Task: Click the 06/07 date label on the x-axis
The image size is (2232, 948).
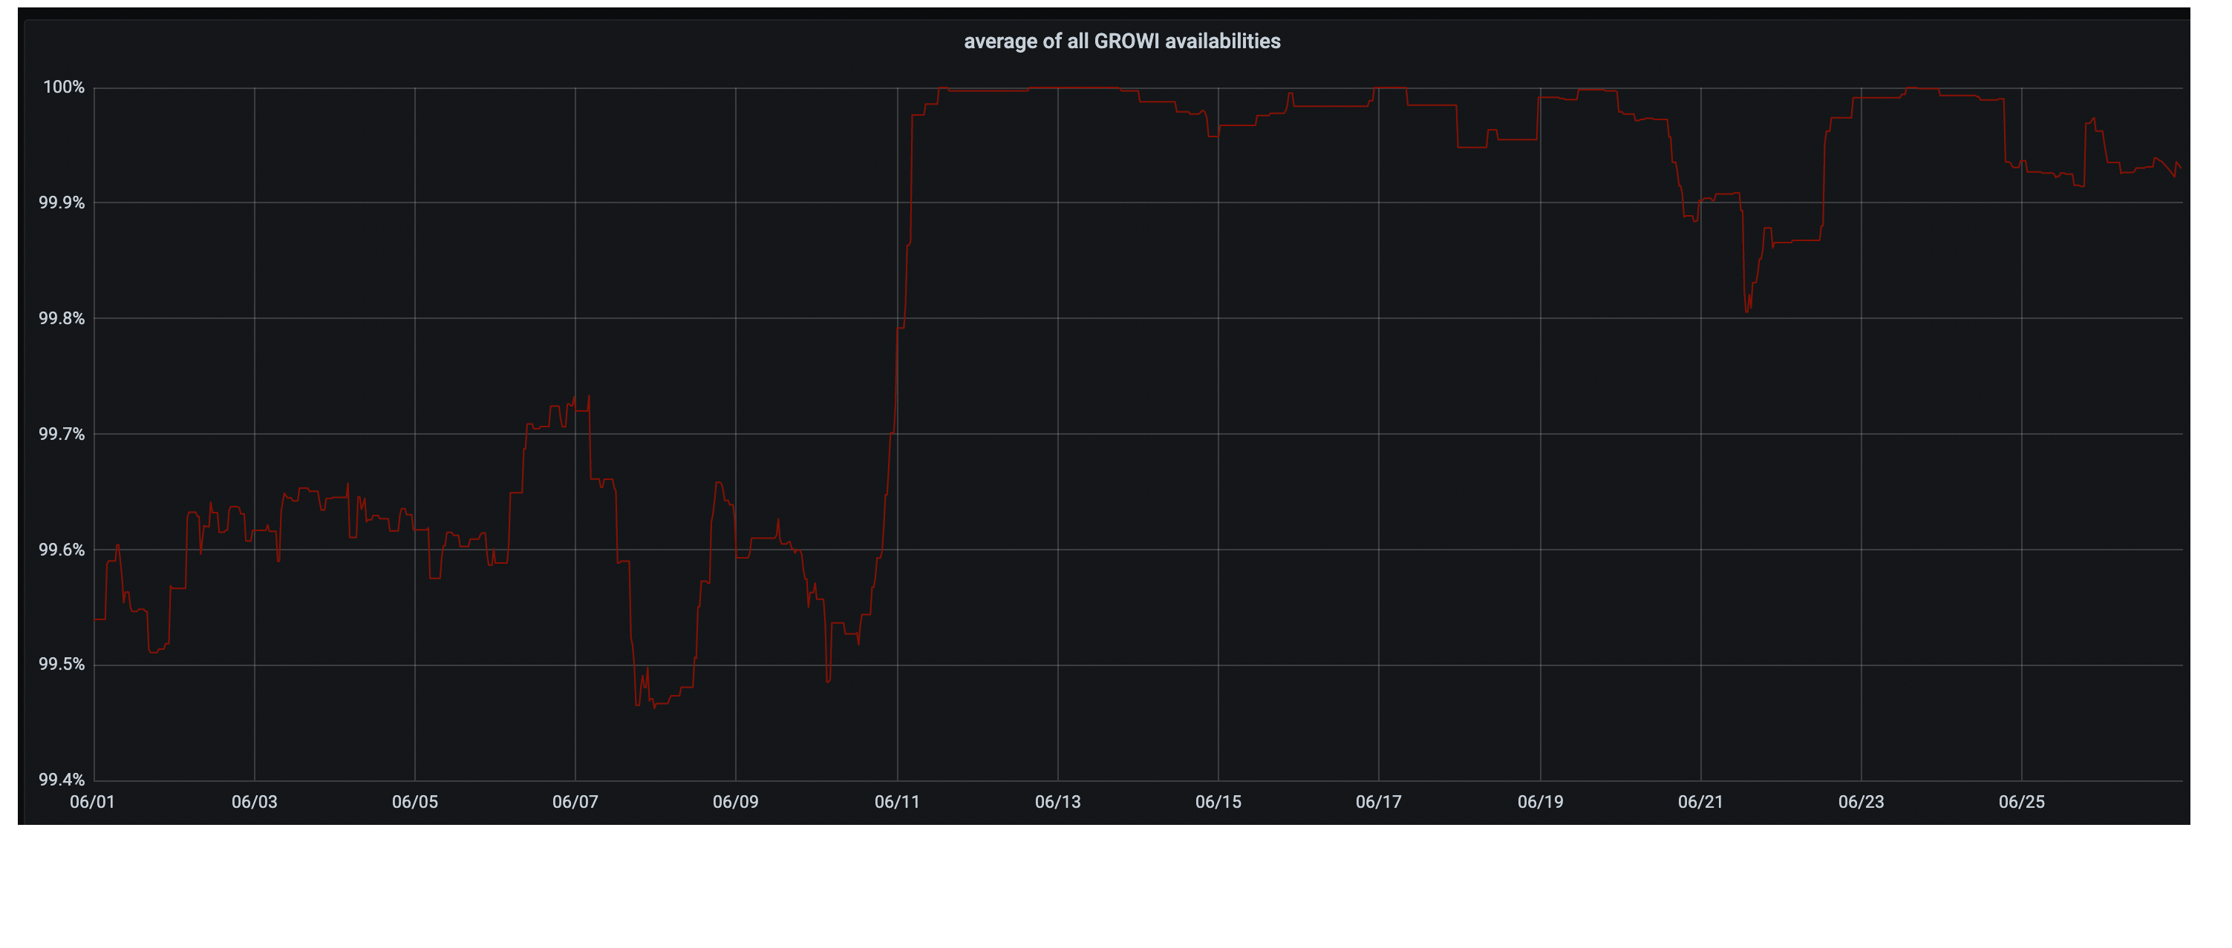Action: 575,802
